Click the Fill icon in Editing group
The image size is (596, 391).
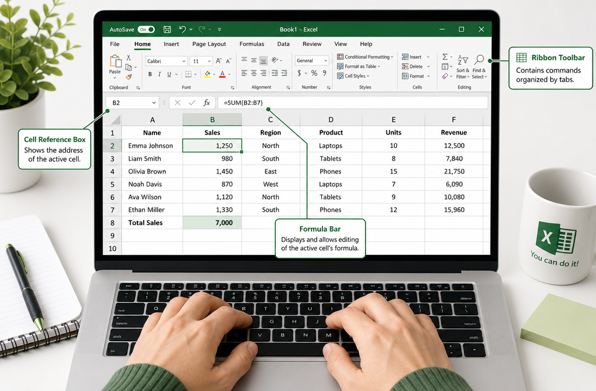tap(445, 67)
